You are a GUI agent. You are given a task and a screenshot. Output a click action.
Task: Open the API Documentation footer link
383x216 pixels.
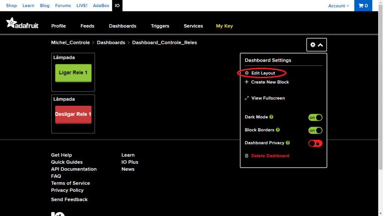coord(74,169)
